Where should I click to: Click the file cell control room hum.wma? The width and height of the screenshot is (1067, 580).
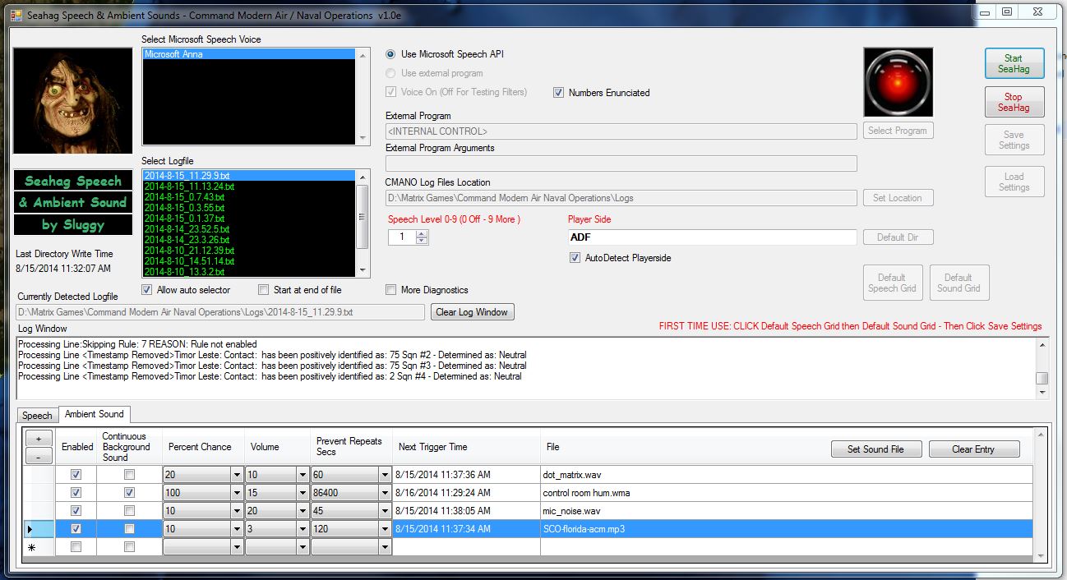click(x=786, y=493)
